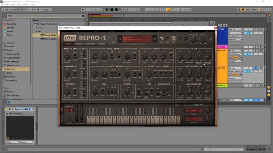Toggle the arpeggiator Latch switch
Viewport: 273px width, 153px height.
(x=151, y=91)
